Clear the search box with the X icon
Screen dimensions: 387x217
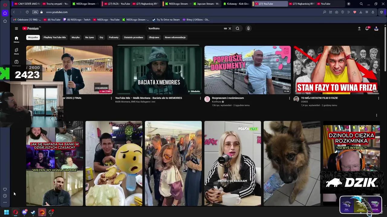(x=230, y=28)
